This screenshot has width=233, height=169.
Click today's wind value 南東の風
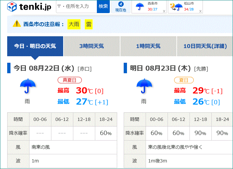[x=41, y=147]
